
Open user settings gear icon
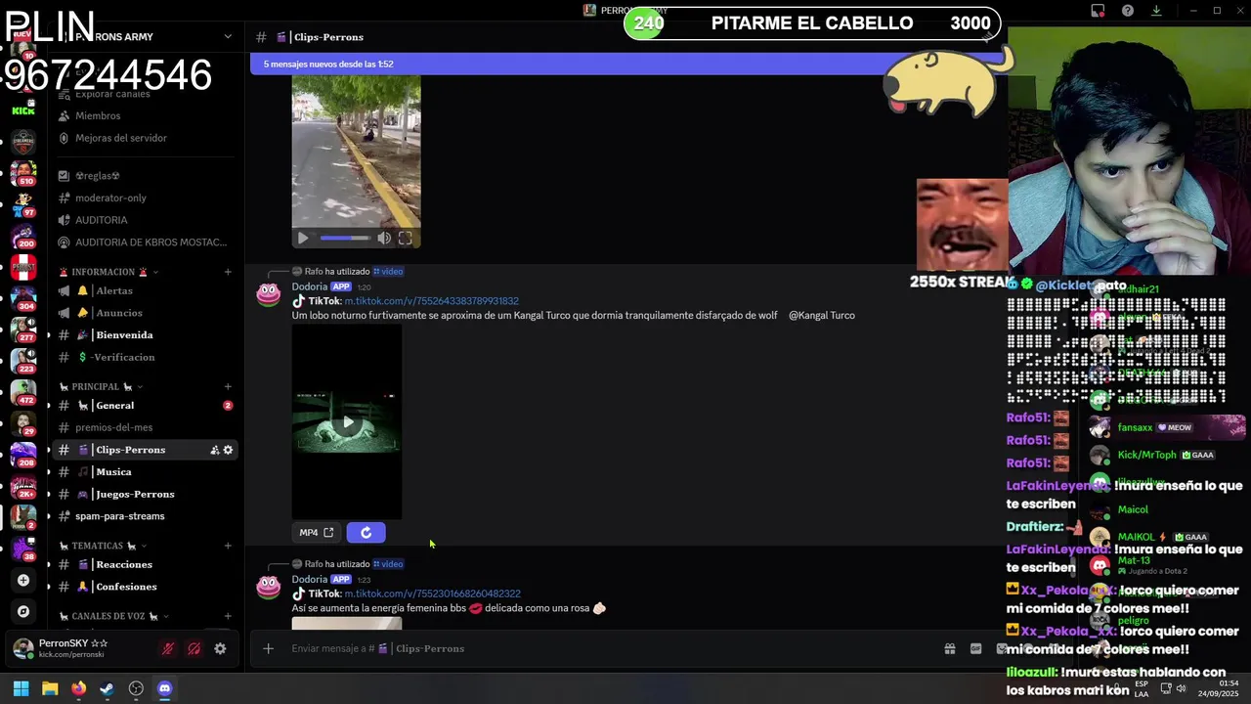click(220, 648)
